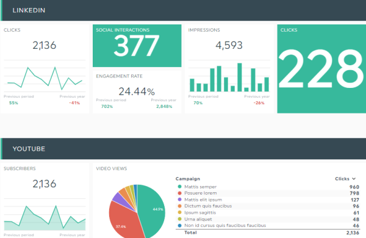This screenshot has width=366, height=238.
Task: Click the 798 clicks value
Action: coord(354,193)
